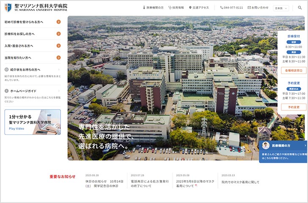Expand the 紹介状をお持ちの方へ chevron

pos(58,70)
